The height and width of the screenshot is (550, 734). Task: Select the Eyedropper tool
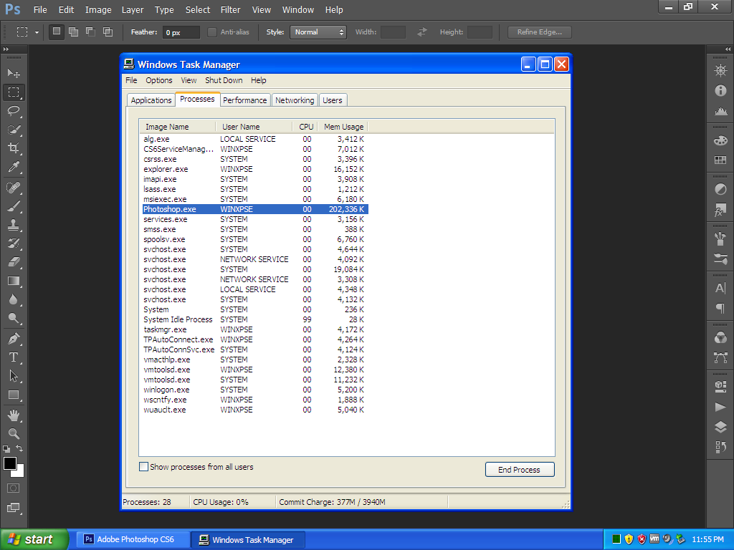coord(14,167)
